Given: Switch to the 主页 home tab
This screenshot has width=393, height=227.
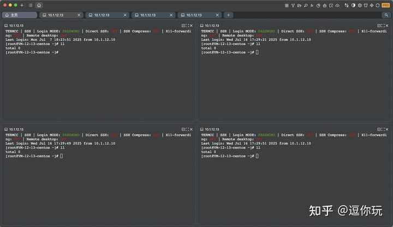Looking at the screenshot, I should point(20,15).
